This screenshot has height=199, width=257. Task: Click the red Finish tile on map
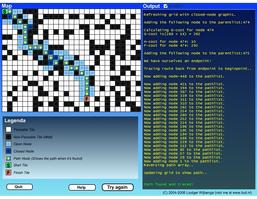[87, 99]
